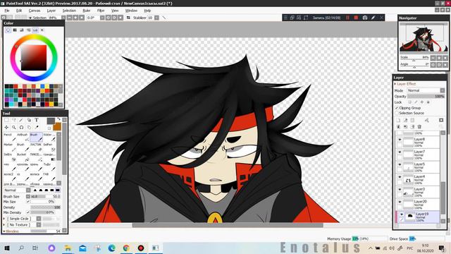Open Microsoft Edge from the taskbar
The width and height of the screenshot is (451, 254).
click(x=111, y=248)
